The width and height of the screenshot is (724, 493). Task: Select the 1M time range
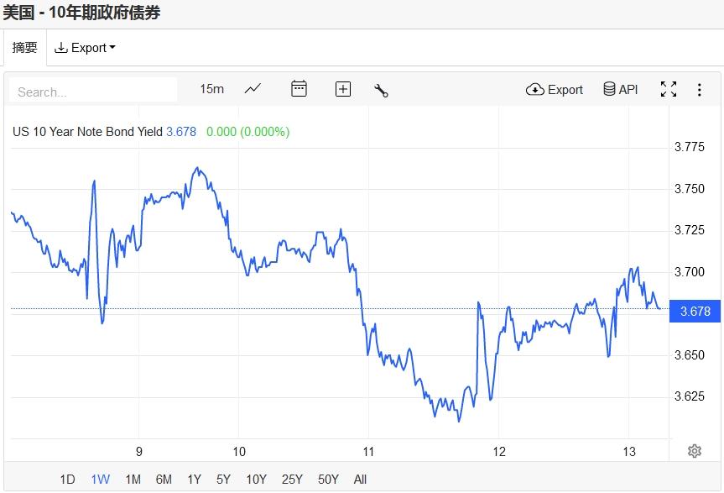(x=133, y=480)
